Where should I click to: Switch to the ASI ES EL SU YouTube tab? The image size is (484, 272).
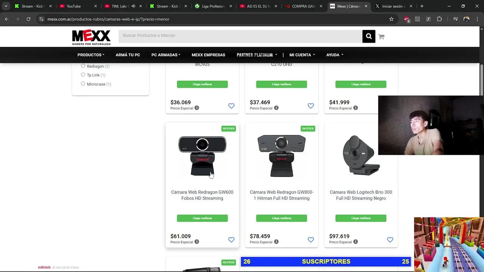(258, 6)
